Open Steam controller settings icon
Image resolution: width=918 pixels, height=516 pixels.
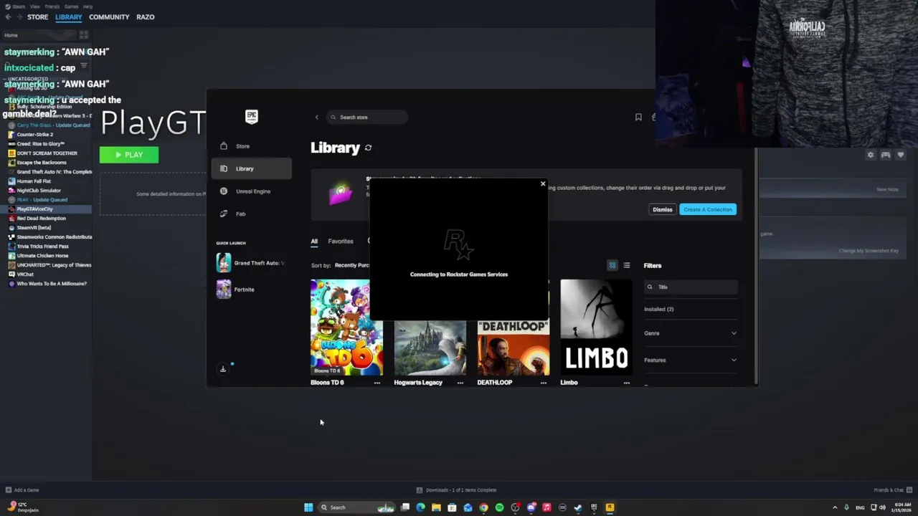coord(886,155)
